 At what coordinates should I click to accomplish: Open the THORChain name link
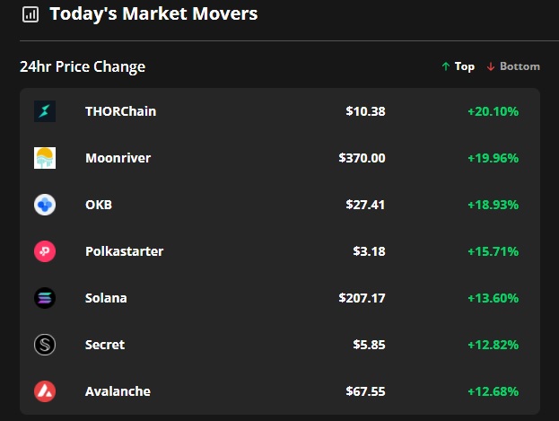coord(120,111)
